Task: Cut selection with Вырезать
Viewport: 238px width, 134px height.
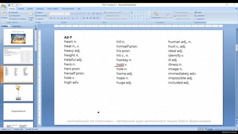Action: pyautogui.click(x=13, y=12)
